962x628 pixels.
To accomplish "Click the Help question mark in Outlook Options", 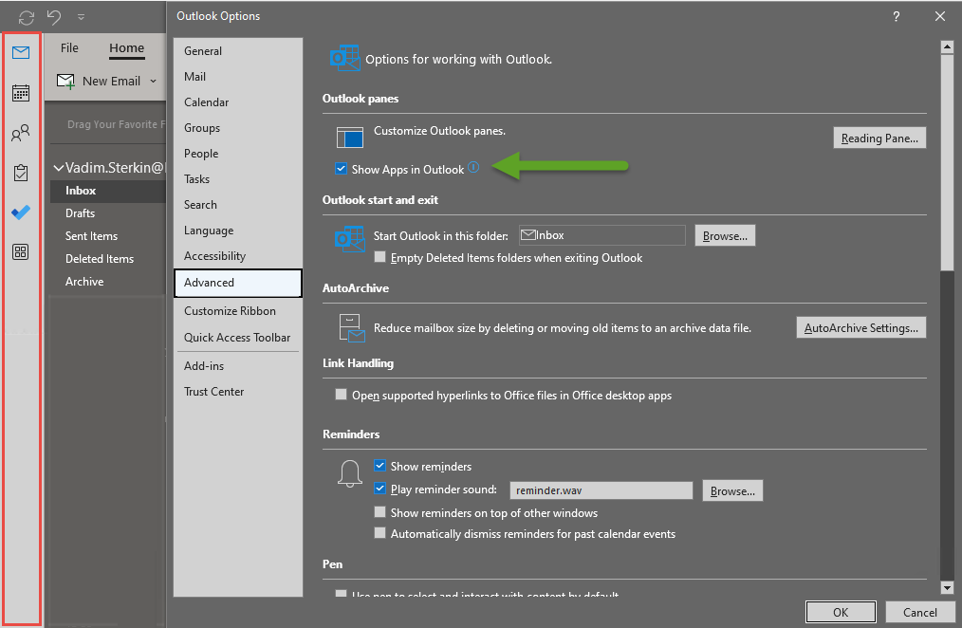I will tap(897, 16).
